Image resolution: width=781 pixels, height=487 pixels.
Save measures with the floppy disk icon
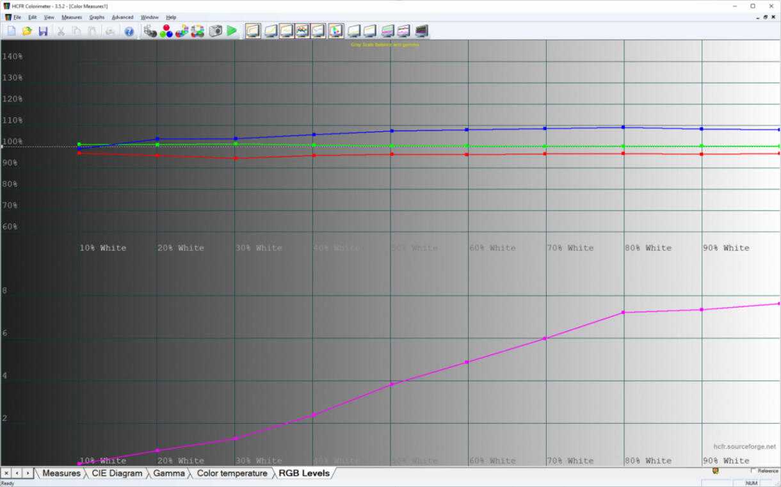[43, 31]
